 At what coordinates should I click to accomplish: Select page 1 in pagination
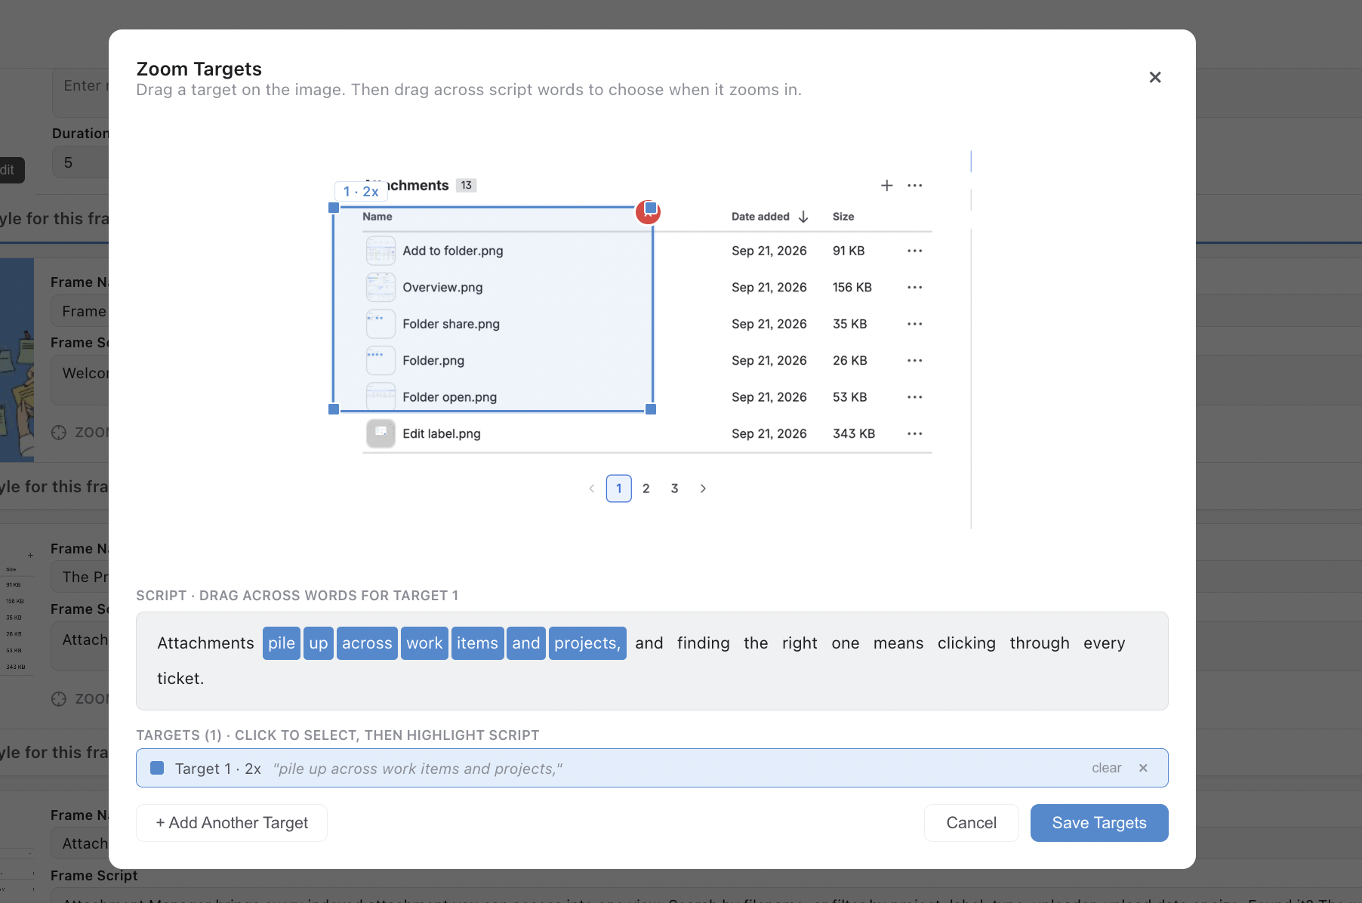click(619, 488)
